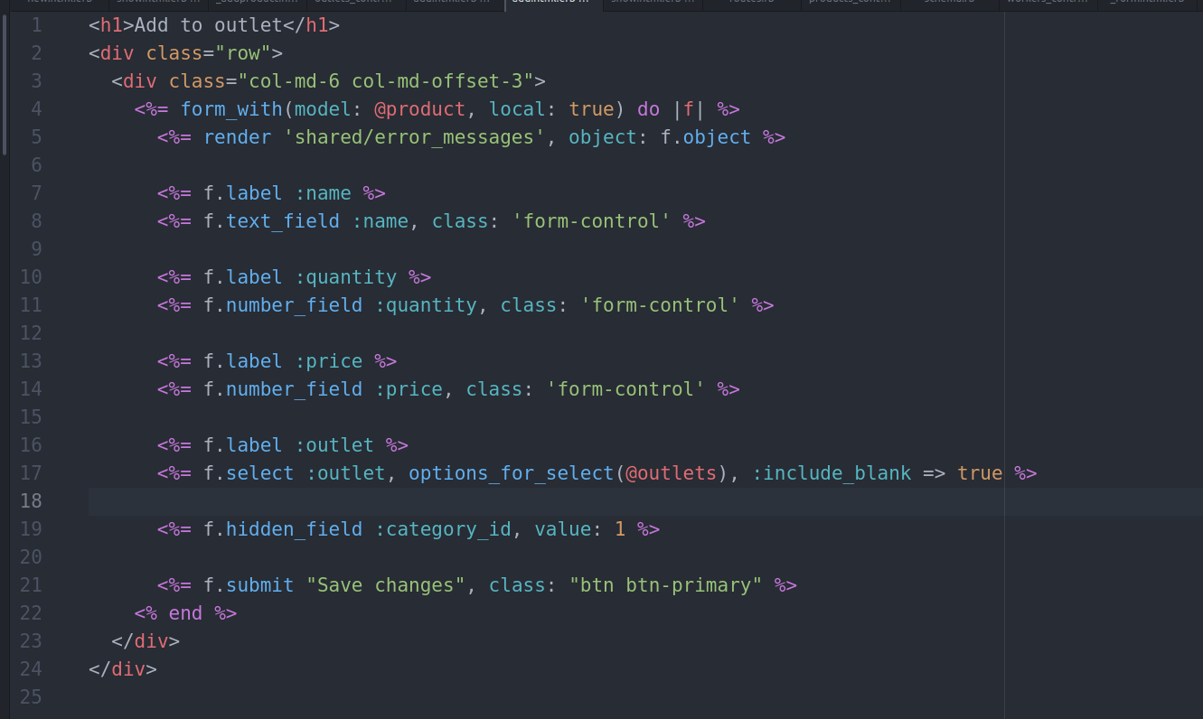Click the currently active editor tab
1203x719 pixels.
[x=551, y=4]
